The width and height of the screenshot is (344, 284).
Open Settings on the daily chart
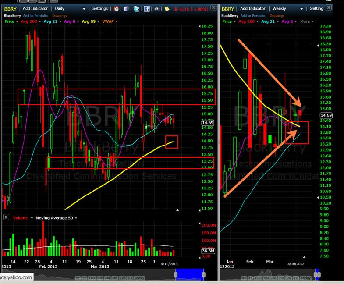coord(100,8)
